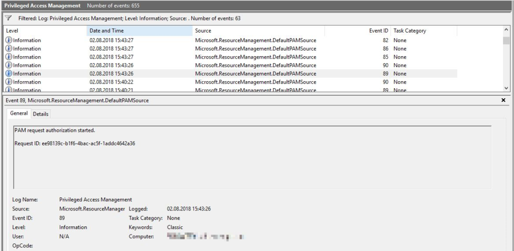Image resolution: width=514 pixels, height=251 pixels.
Task: Sort list by Event ID column
Action: 378,31
